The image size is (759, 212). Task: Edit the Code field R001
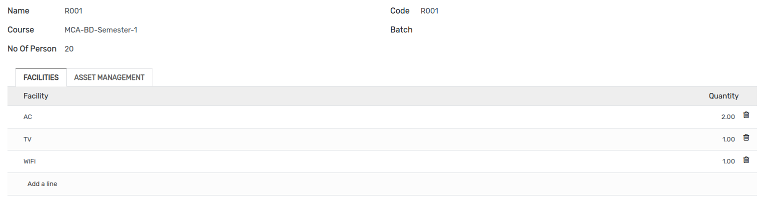coord(429,11)
